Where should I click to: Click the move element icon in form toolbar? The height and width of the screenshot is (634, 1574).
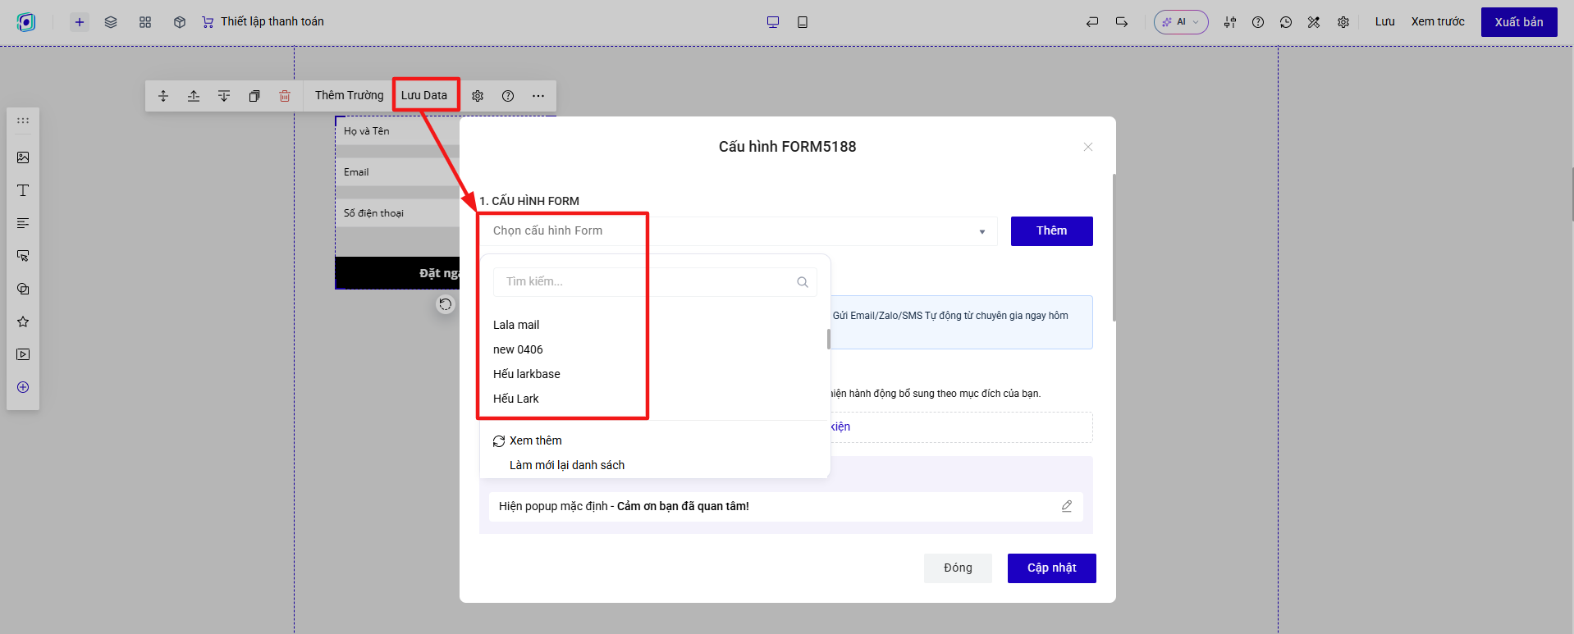coord(163,96)
